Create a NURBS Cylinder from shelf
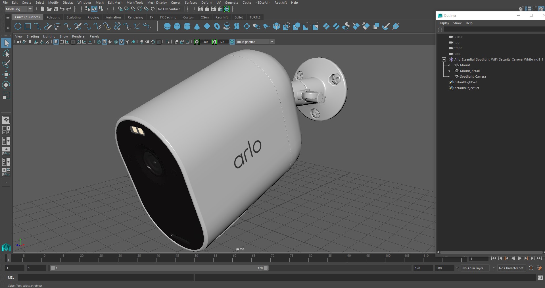 point(187,26)
